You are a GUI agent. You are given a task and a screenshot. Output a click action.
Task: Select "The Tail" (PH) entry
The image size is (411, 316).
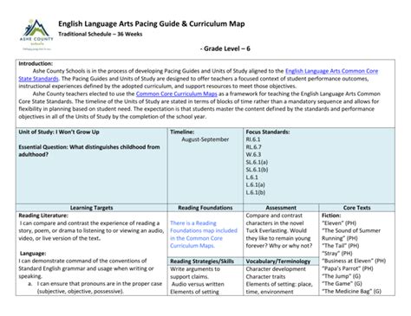pyautogui.click(x=341, y=246)
